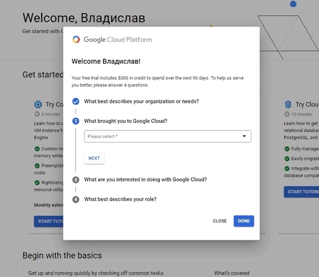Viewport: 319px width, 277px height.
Task: Click the green check beside 'Easily migrate'
Action: 287,158
